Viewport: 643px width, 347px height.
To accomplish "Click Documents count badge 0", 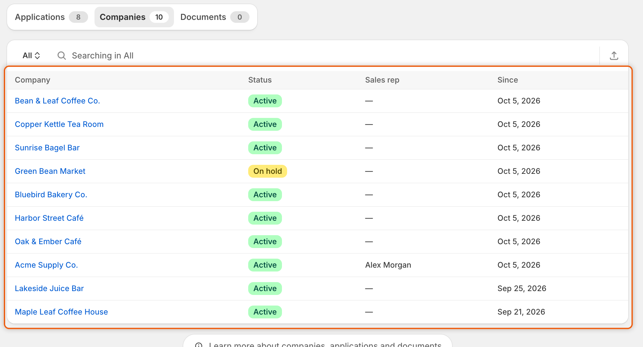I will click(240, 17).
